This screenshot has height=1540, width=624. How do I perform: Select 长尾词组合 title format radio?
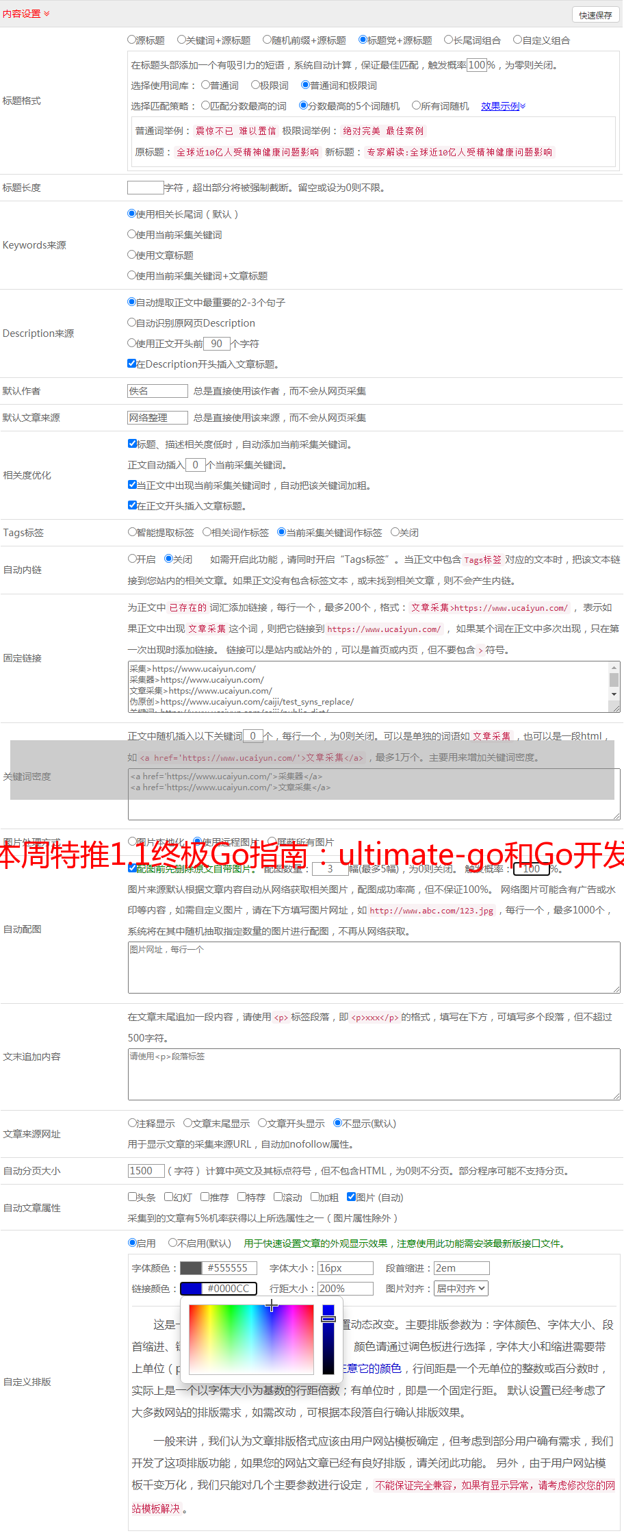[448, 40]
